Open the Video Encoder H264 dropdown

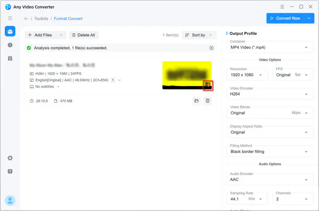pyautogui.click(x=270, y=94)
